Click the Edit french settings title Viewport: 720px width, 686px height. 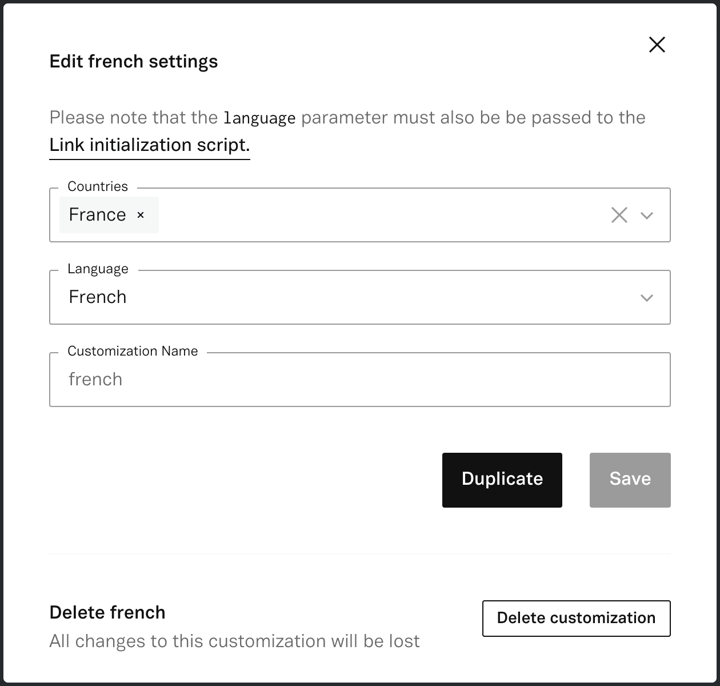pyautogui.click(x=134, y=62)
